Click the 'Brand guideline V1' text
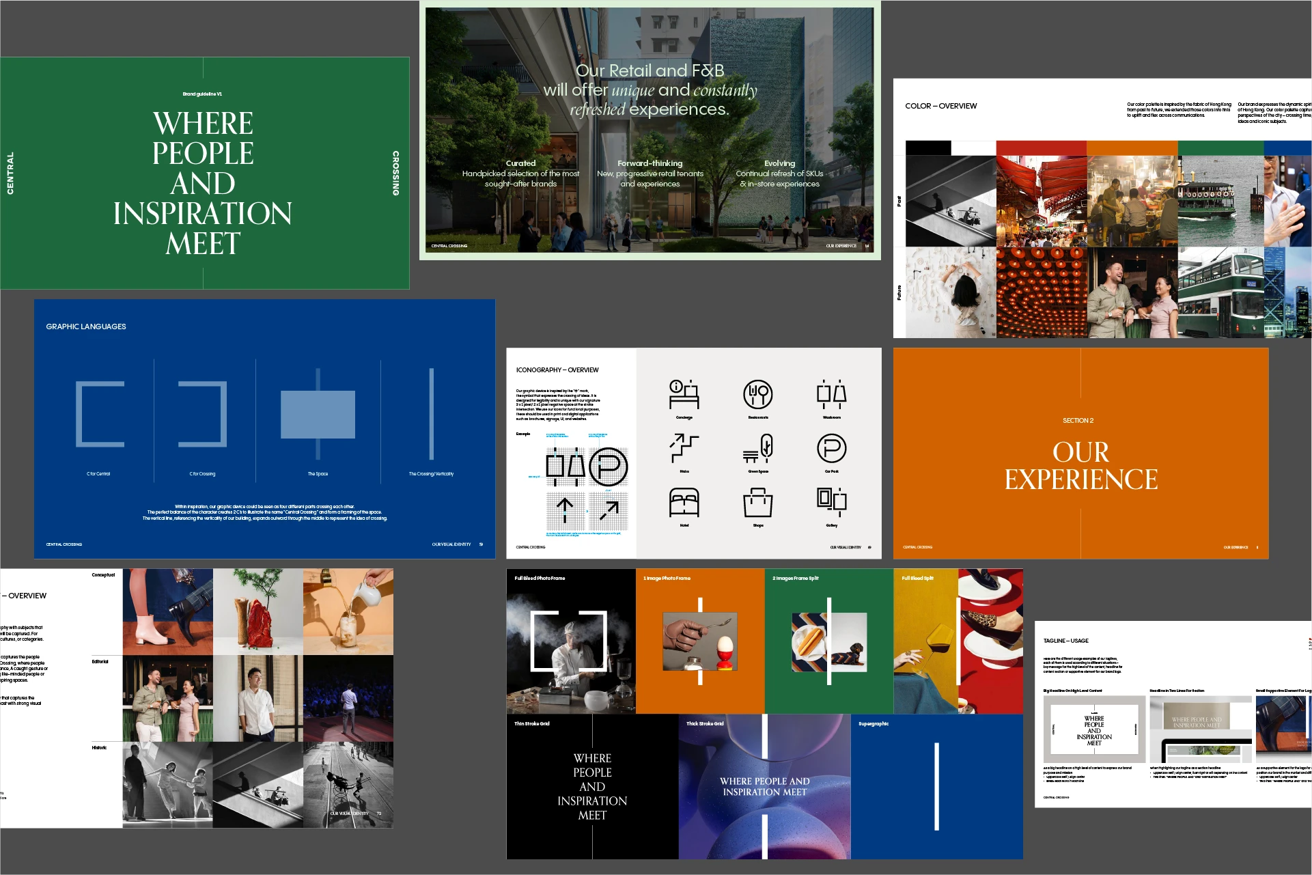Viewport: 1312px width, 875px height. point(202,94)
